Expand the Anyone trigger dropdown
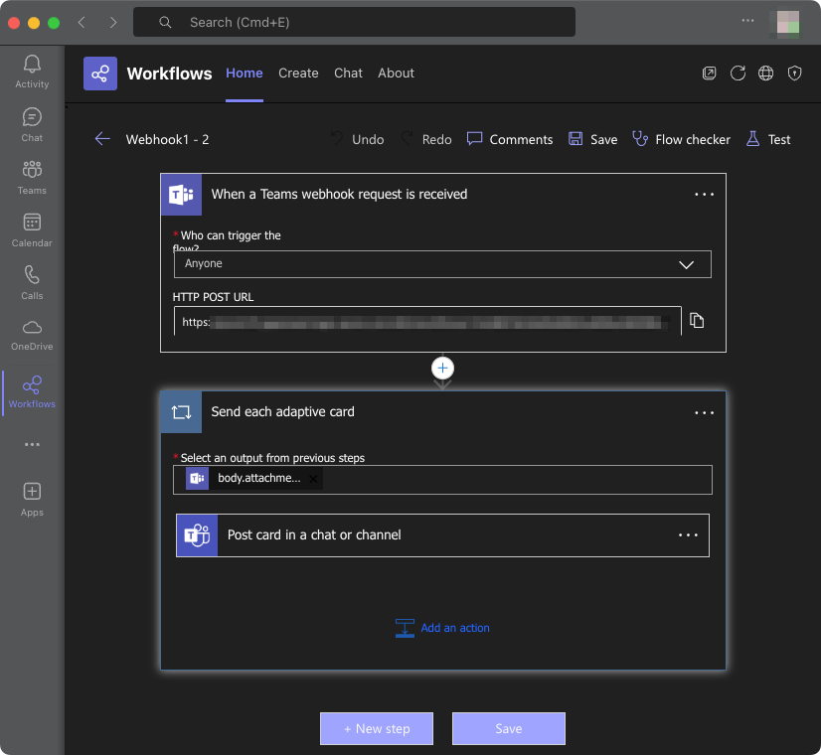 [x=442, y=264]
